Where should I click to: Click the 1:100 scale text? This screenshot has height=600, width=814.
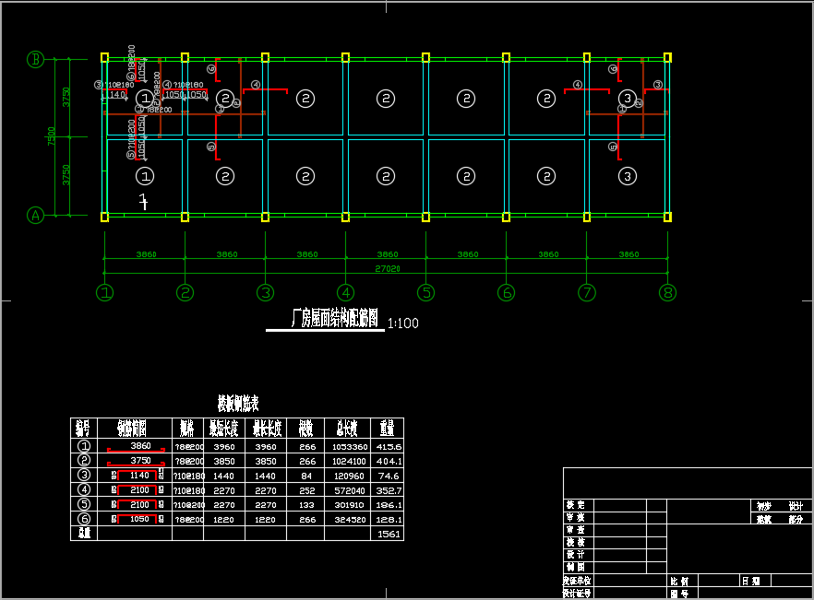coord(403,324)
